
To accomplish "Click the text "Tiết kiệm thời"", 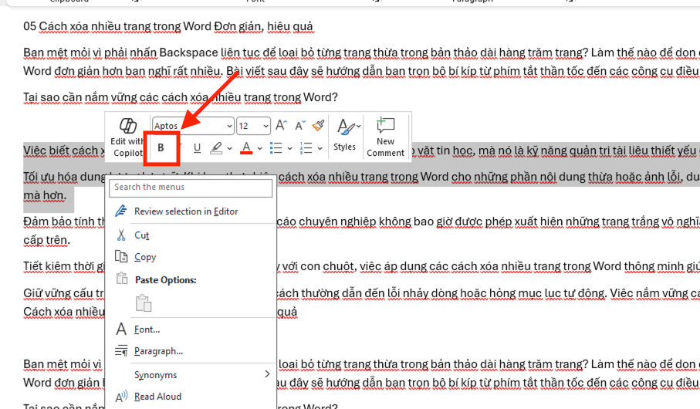I will [59, 266].
